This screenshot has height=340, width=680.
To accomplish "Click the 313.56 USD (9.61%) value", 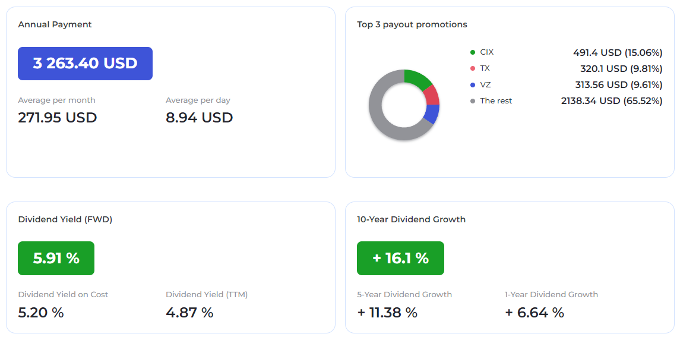I will point(619,84).
